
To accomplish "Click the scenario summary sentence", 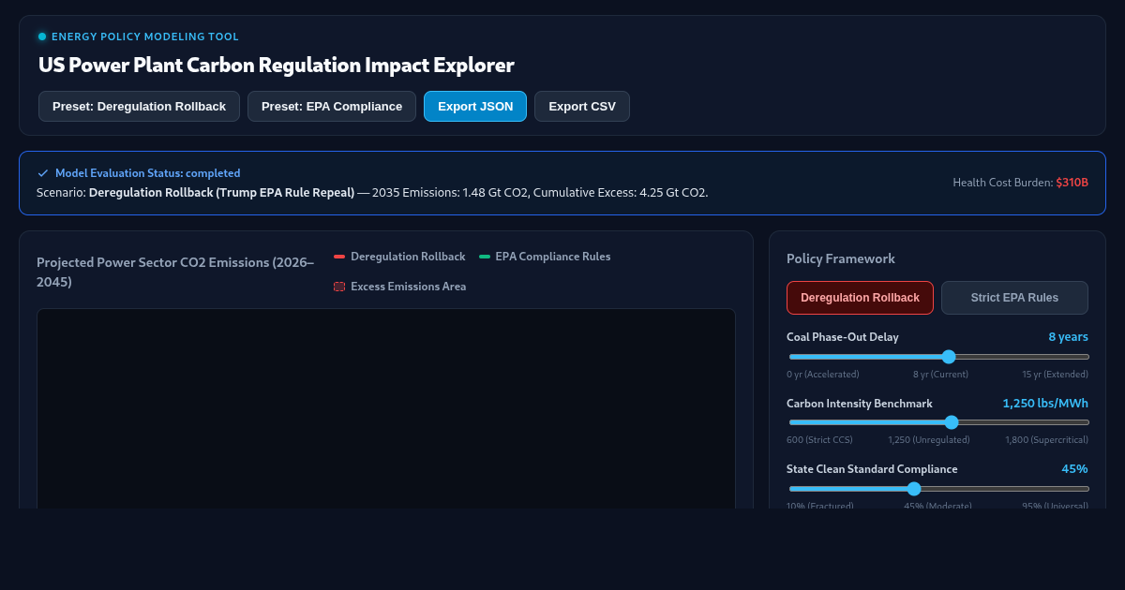I will tap(372, 193).
